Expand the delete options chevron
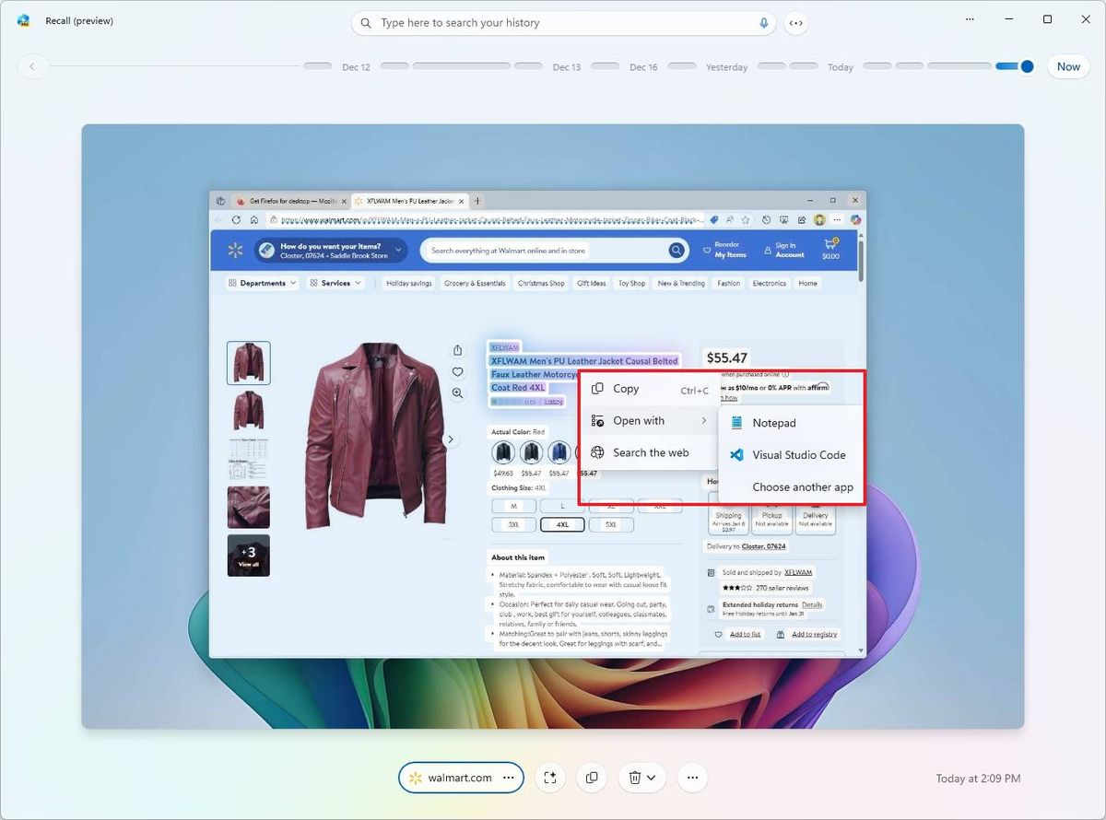 click(652, 778)
